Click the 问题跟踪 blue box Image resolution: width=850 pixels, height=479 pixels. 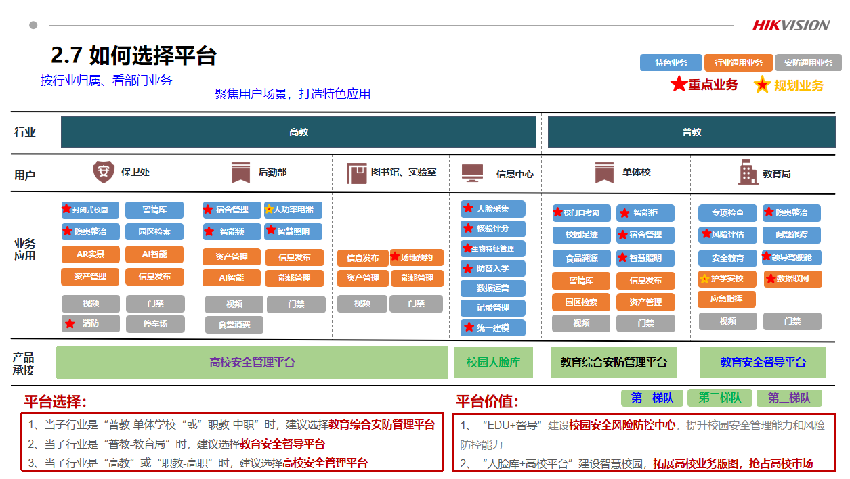[792, 234]
